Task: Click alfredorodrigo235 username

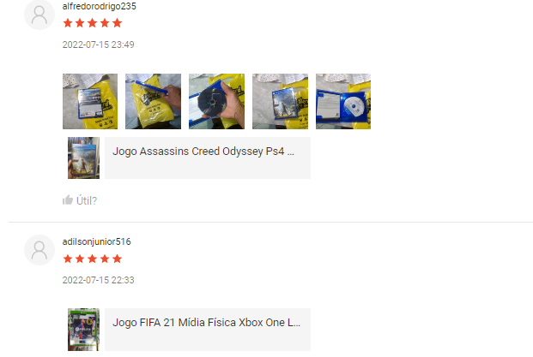Action: 100,6
